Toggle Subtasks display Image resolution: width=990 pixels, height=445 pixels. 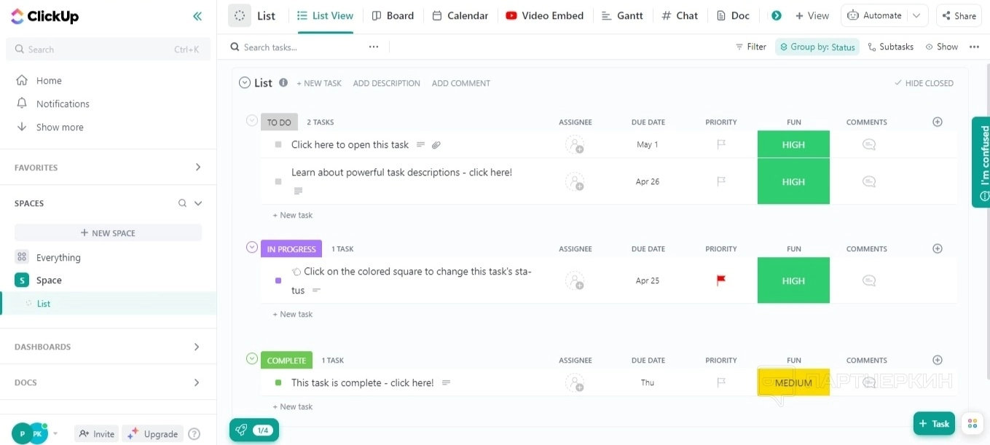[x=891, y=47]
